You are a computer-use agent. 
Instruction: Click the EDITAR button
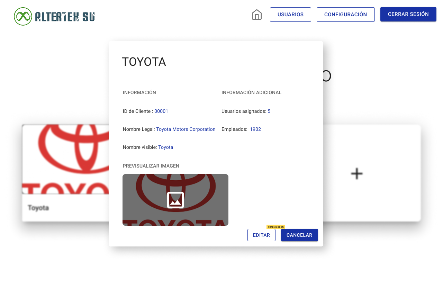coord(261,235)
